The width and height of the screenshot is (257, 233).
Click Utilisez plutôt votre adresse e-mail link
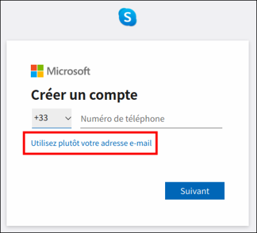(91, 143)
